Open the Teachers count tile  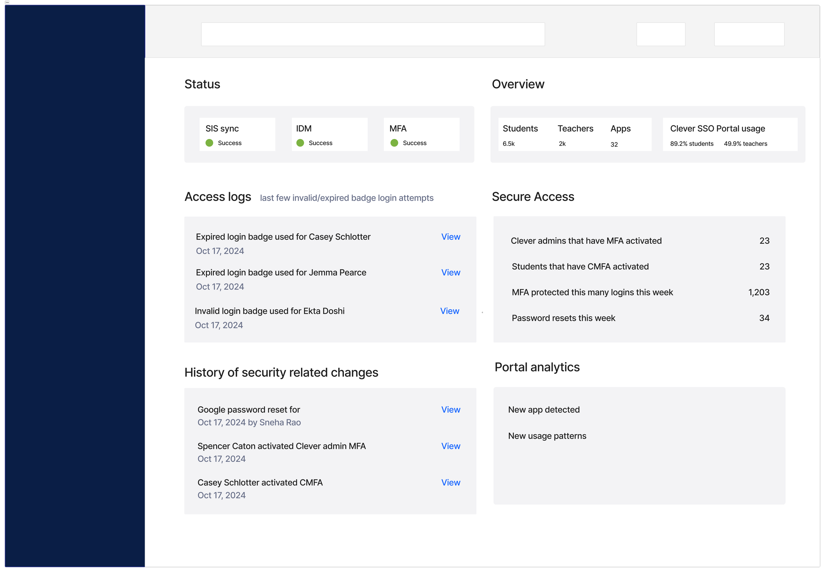point(575,135)
